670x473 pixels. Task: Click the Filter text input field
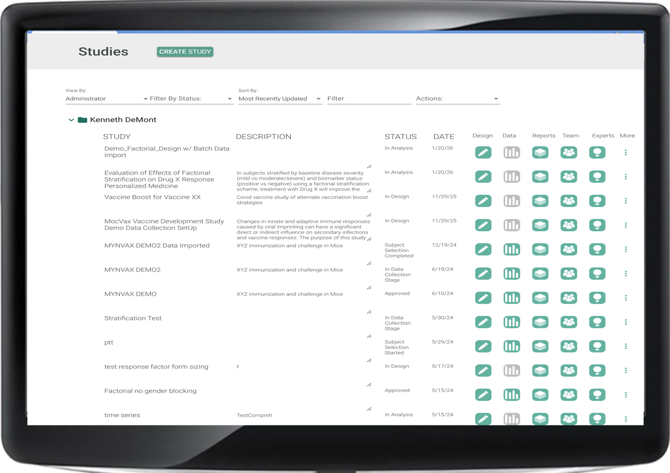[368, 99]
